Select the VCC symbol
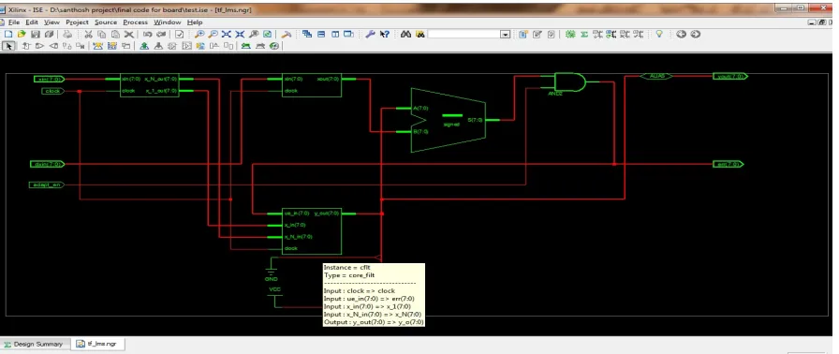The width and height of the screenshot is (839, 354). pyautogui.click(x=274, y=298)
